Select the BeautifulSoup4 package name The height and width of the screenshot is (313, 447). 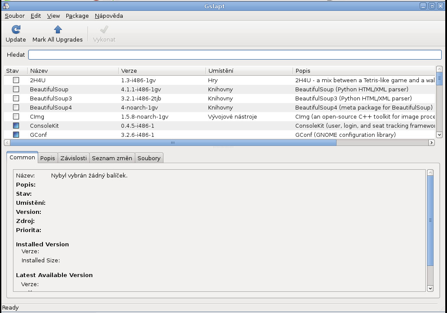click(x=51, y=107)
